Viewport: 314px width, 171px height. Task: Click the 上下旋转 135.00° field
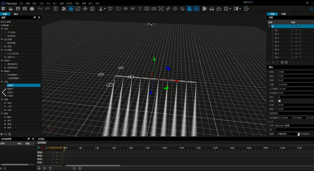click(296, 89)
